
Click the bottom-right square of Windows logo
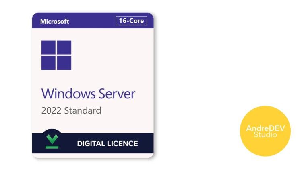(x=64, y=63)
